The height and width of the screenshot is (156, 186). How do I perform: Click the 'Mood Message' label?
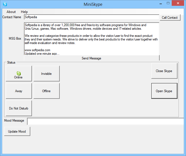point(14,121)
